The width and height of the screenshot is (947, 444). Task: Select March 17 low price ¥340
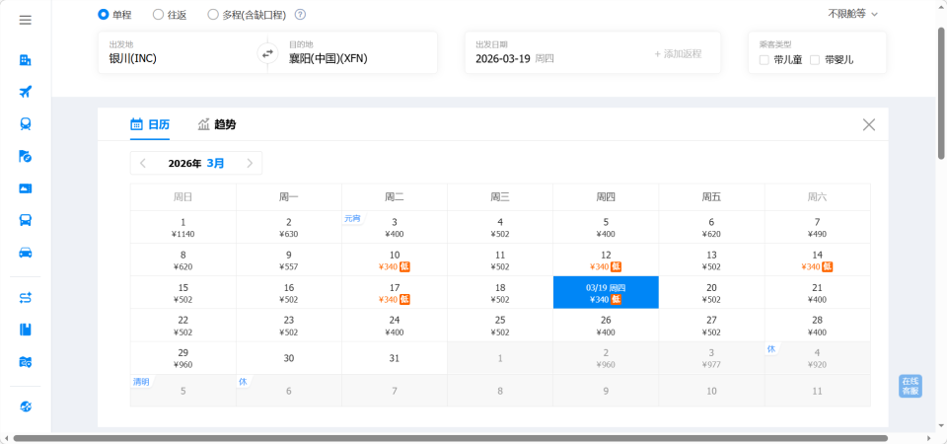(395, 292)
